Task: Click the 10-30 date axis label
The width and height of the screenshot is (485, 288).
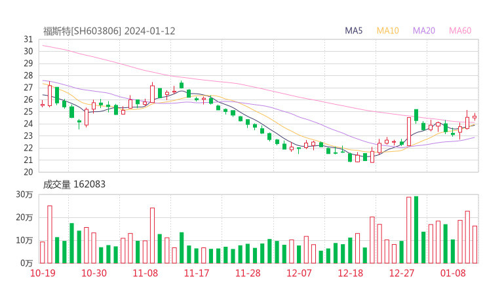Action: point(94,273)
